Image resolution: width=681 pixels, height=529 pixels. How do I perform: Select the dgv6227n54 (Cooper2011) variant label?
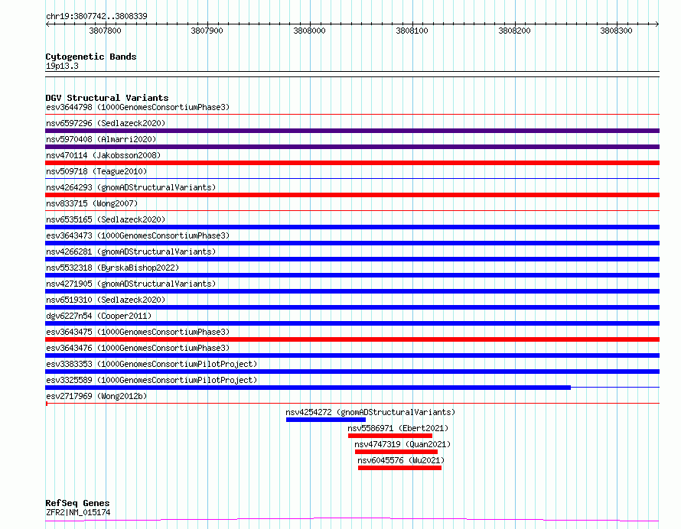99,316
